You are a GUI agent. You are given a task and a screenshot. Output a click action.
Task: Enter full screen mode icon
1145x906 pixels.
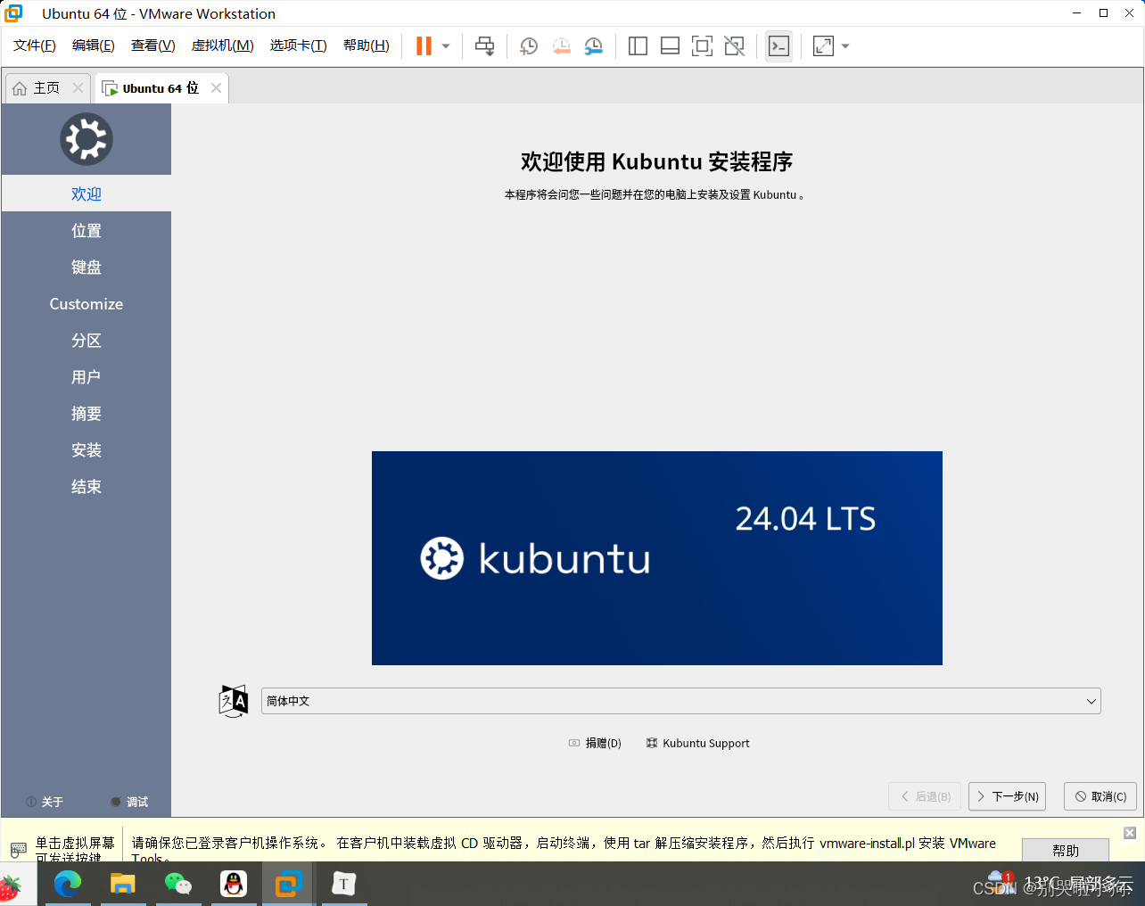point(702,46)
